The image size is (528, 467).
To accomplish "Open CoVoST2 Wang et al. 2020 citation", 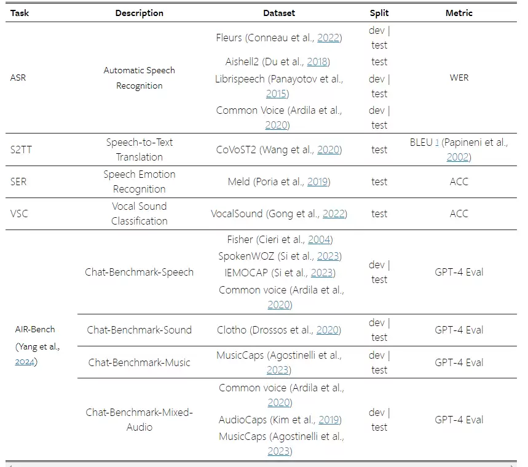I will [328, 150].
